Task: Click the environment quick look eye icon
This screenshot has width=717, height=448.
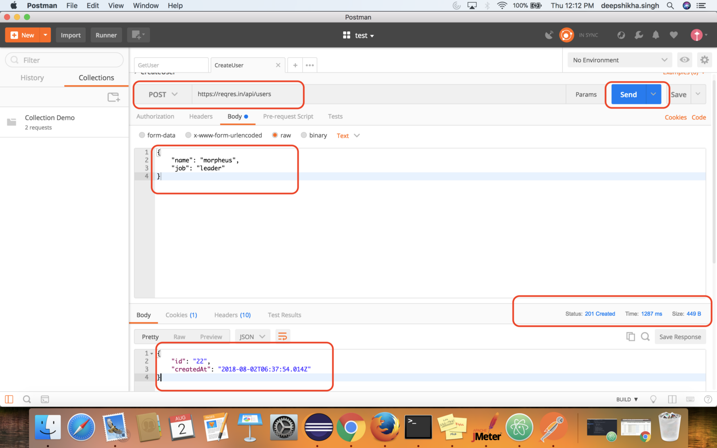Action: pyautogui.click(x=684, y=60)
